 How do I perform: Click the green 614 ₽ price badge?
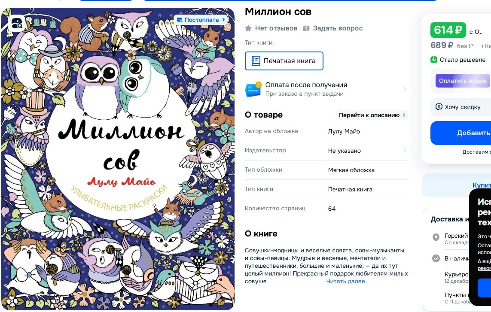(x=448, y=30)
